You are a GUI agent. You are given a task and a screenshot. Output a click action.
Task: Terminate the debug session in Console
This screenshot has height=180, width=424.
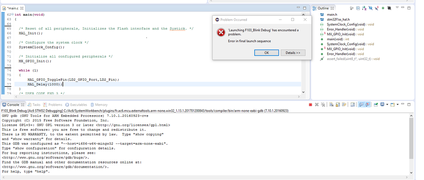coord(310,105)
